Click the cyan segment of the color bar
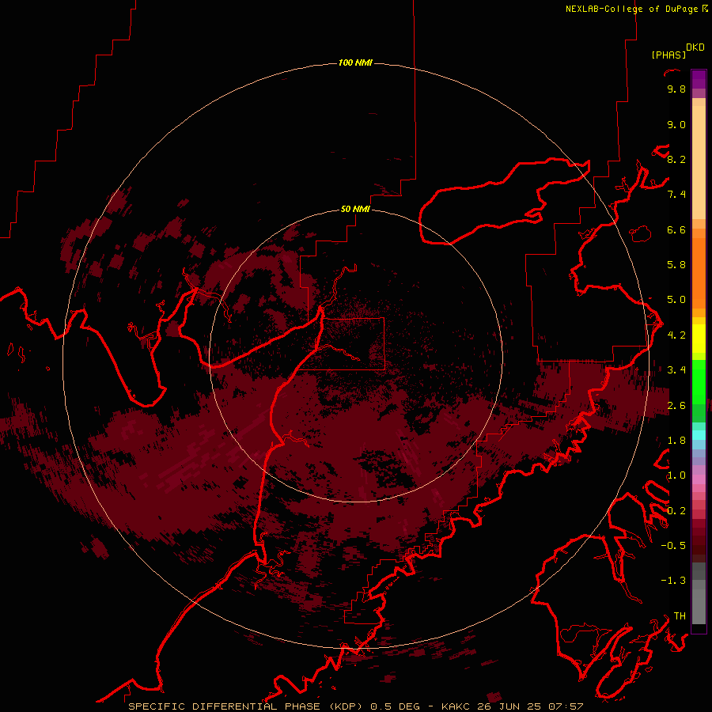The width and height of the screenshot is (712, 712). coord(699,435)
